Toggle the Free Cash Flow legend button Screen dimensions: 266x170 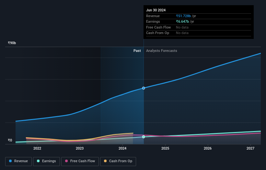[80, 161]
